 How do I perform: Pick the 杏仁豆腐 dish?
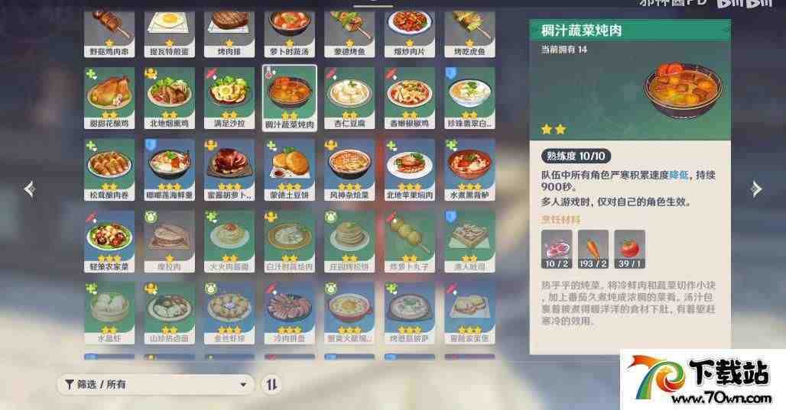[349, 98]
